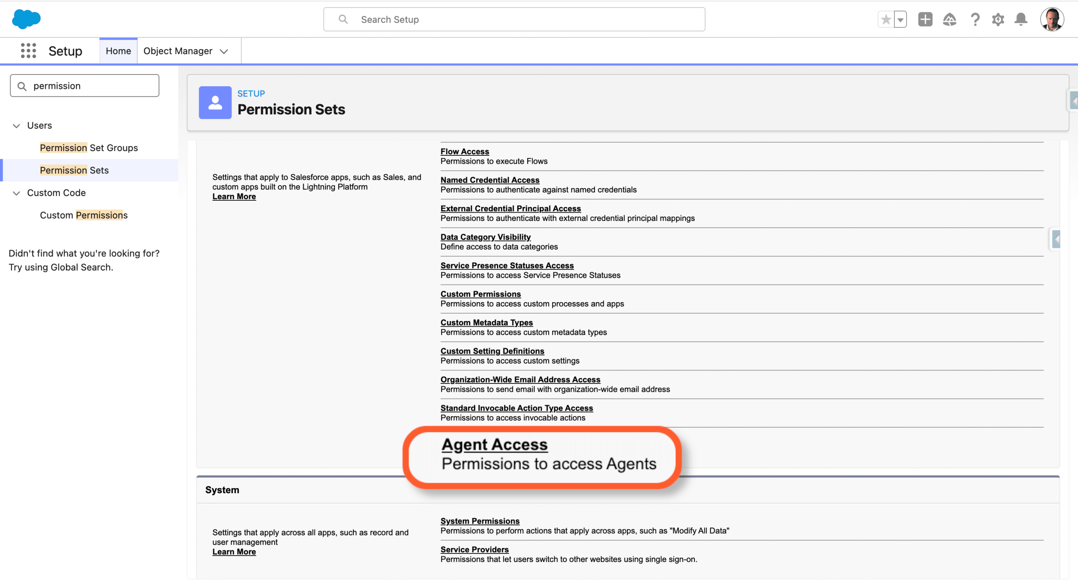Open the setup gear icon
This screenshot has width=1078, height=588.
(998, 19)
